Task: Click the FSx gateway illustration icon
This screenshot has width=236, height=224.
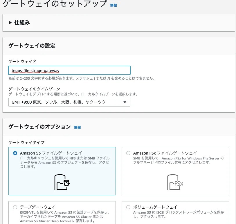Action: 175,182
